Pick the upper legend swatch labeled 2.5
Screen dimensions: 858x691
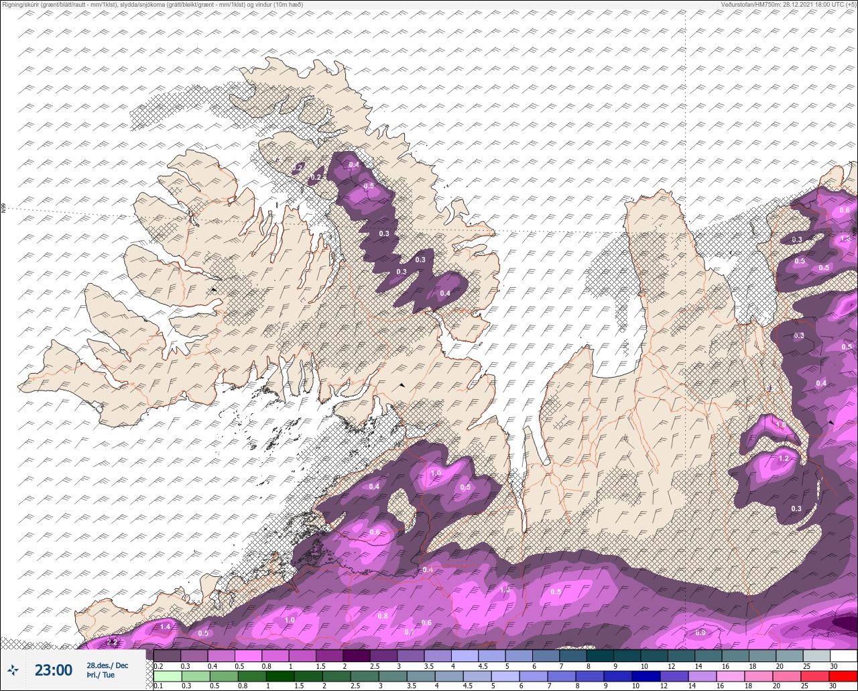384,655
